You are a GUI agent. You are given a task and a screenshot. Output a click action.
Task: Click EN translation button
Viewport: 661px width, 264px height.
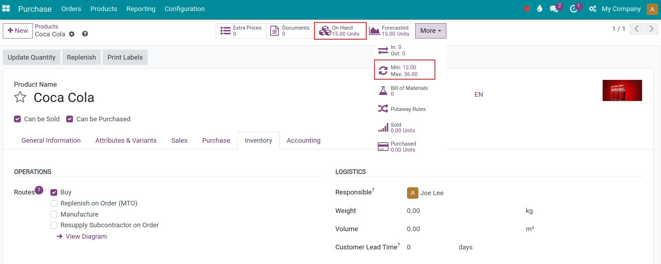(479, 95)
